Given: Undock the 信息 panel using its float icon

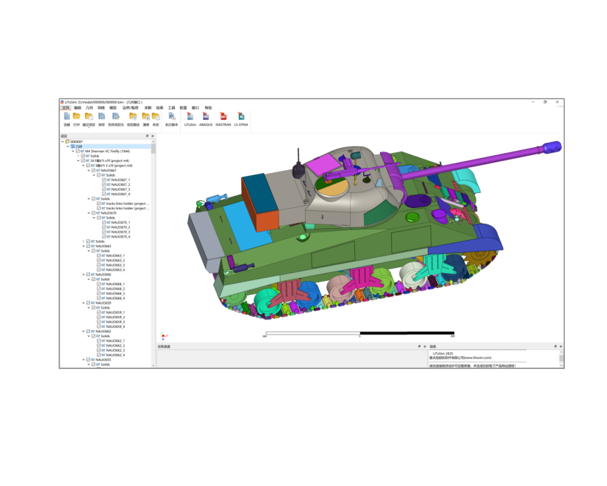Looking at the screenshot, I should (555, 346).
